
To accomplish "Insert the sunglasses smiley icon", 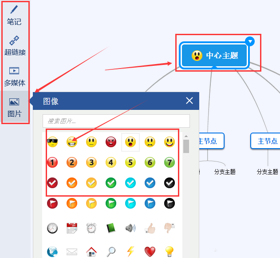I will click(x=52, y=142).
